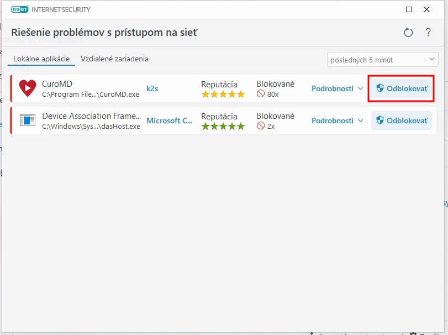Open the k2s publisher link
Image resolution: width=448 pixels, height=335 pixels.
pyautogui.click(x=152, y=88)
